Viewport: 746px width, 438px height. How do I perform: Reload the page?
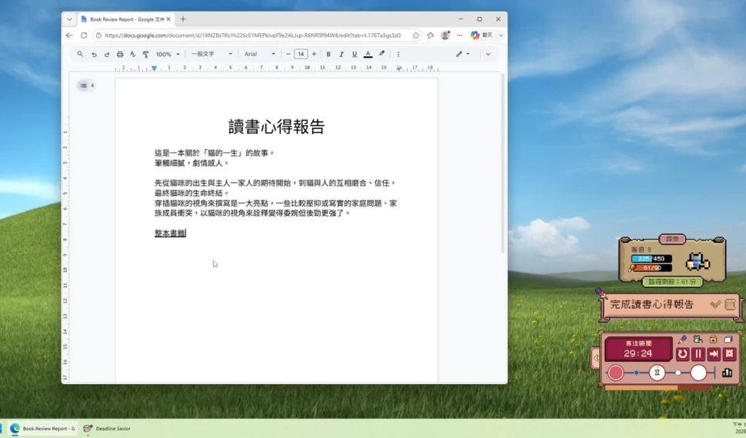(84, 35)
